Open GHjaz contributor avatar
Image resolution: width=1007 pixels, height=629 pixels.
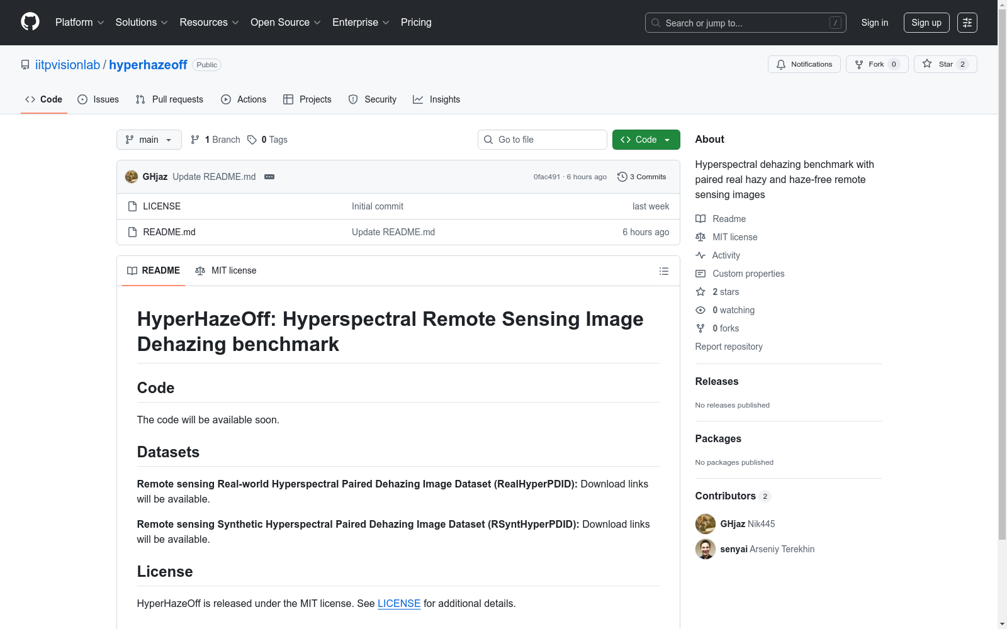click(706, 524)
